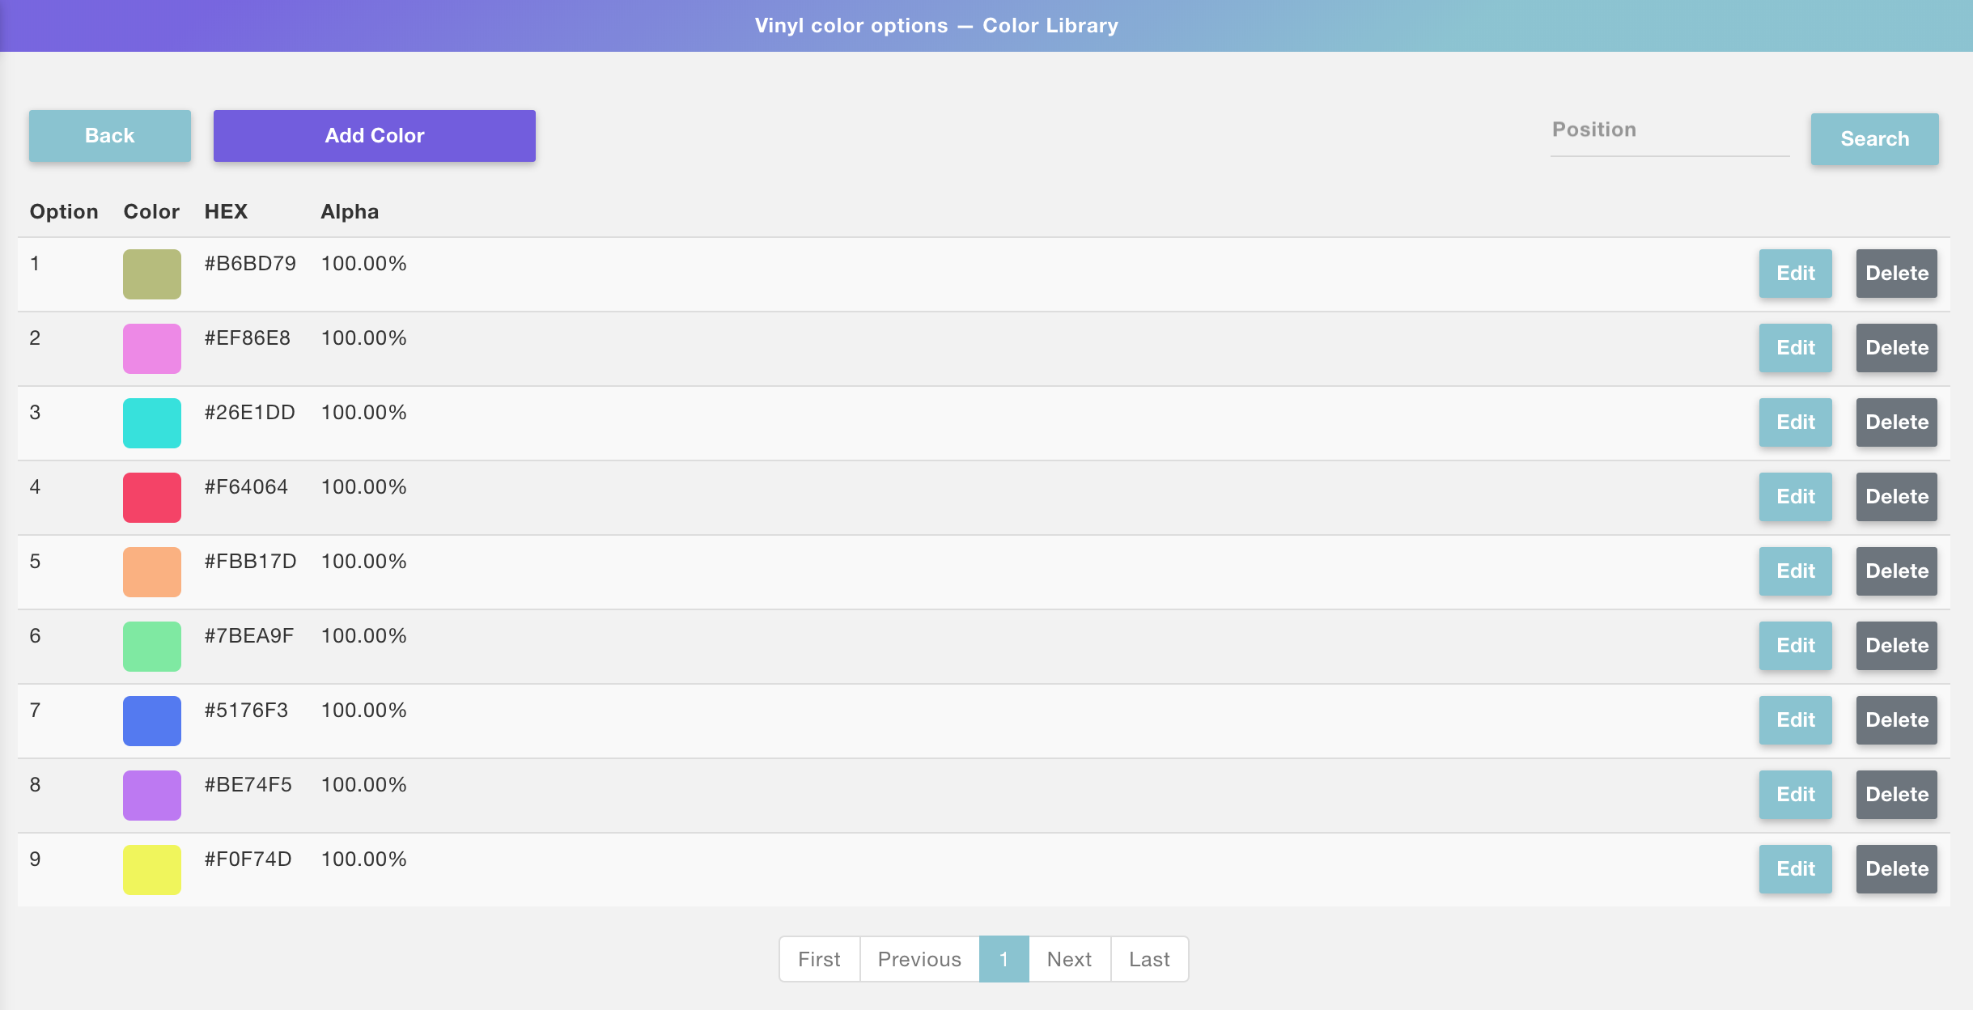Screen dimensions: 1973x1010
Task: Delete color option 2 (#EF86E8)
Action: coord(1896,348)
